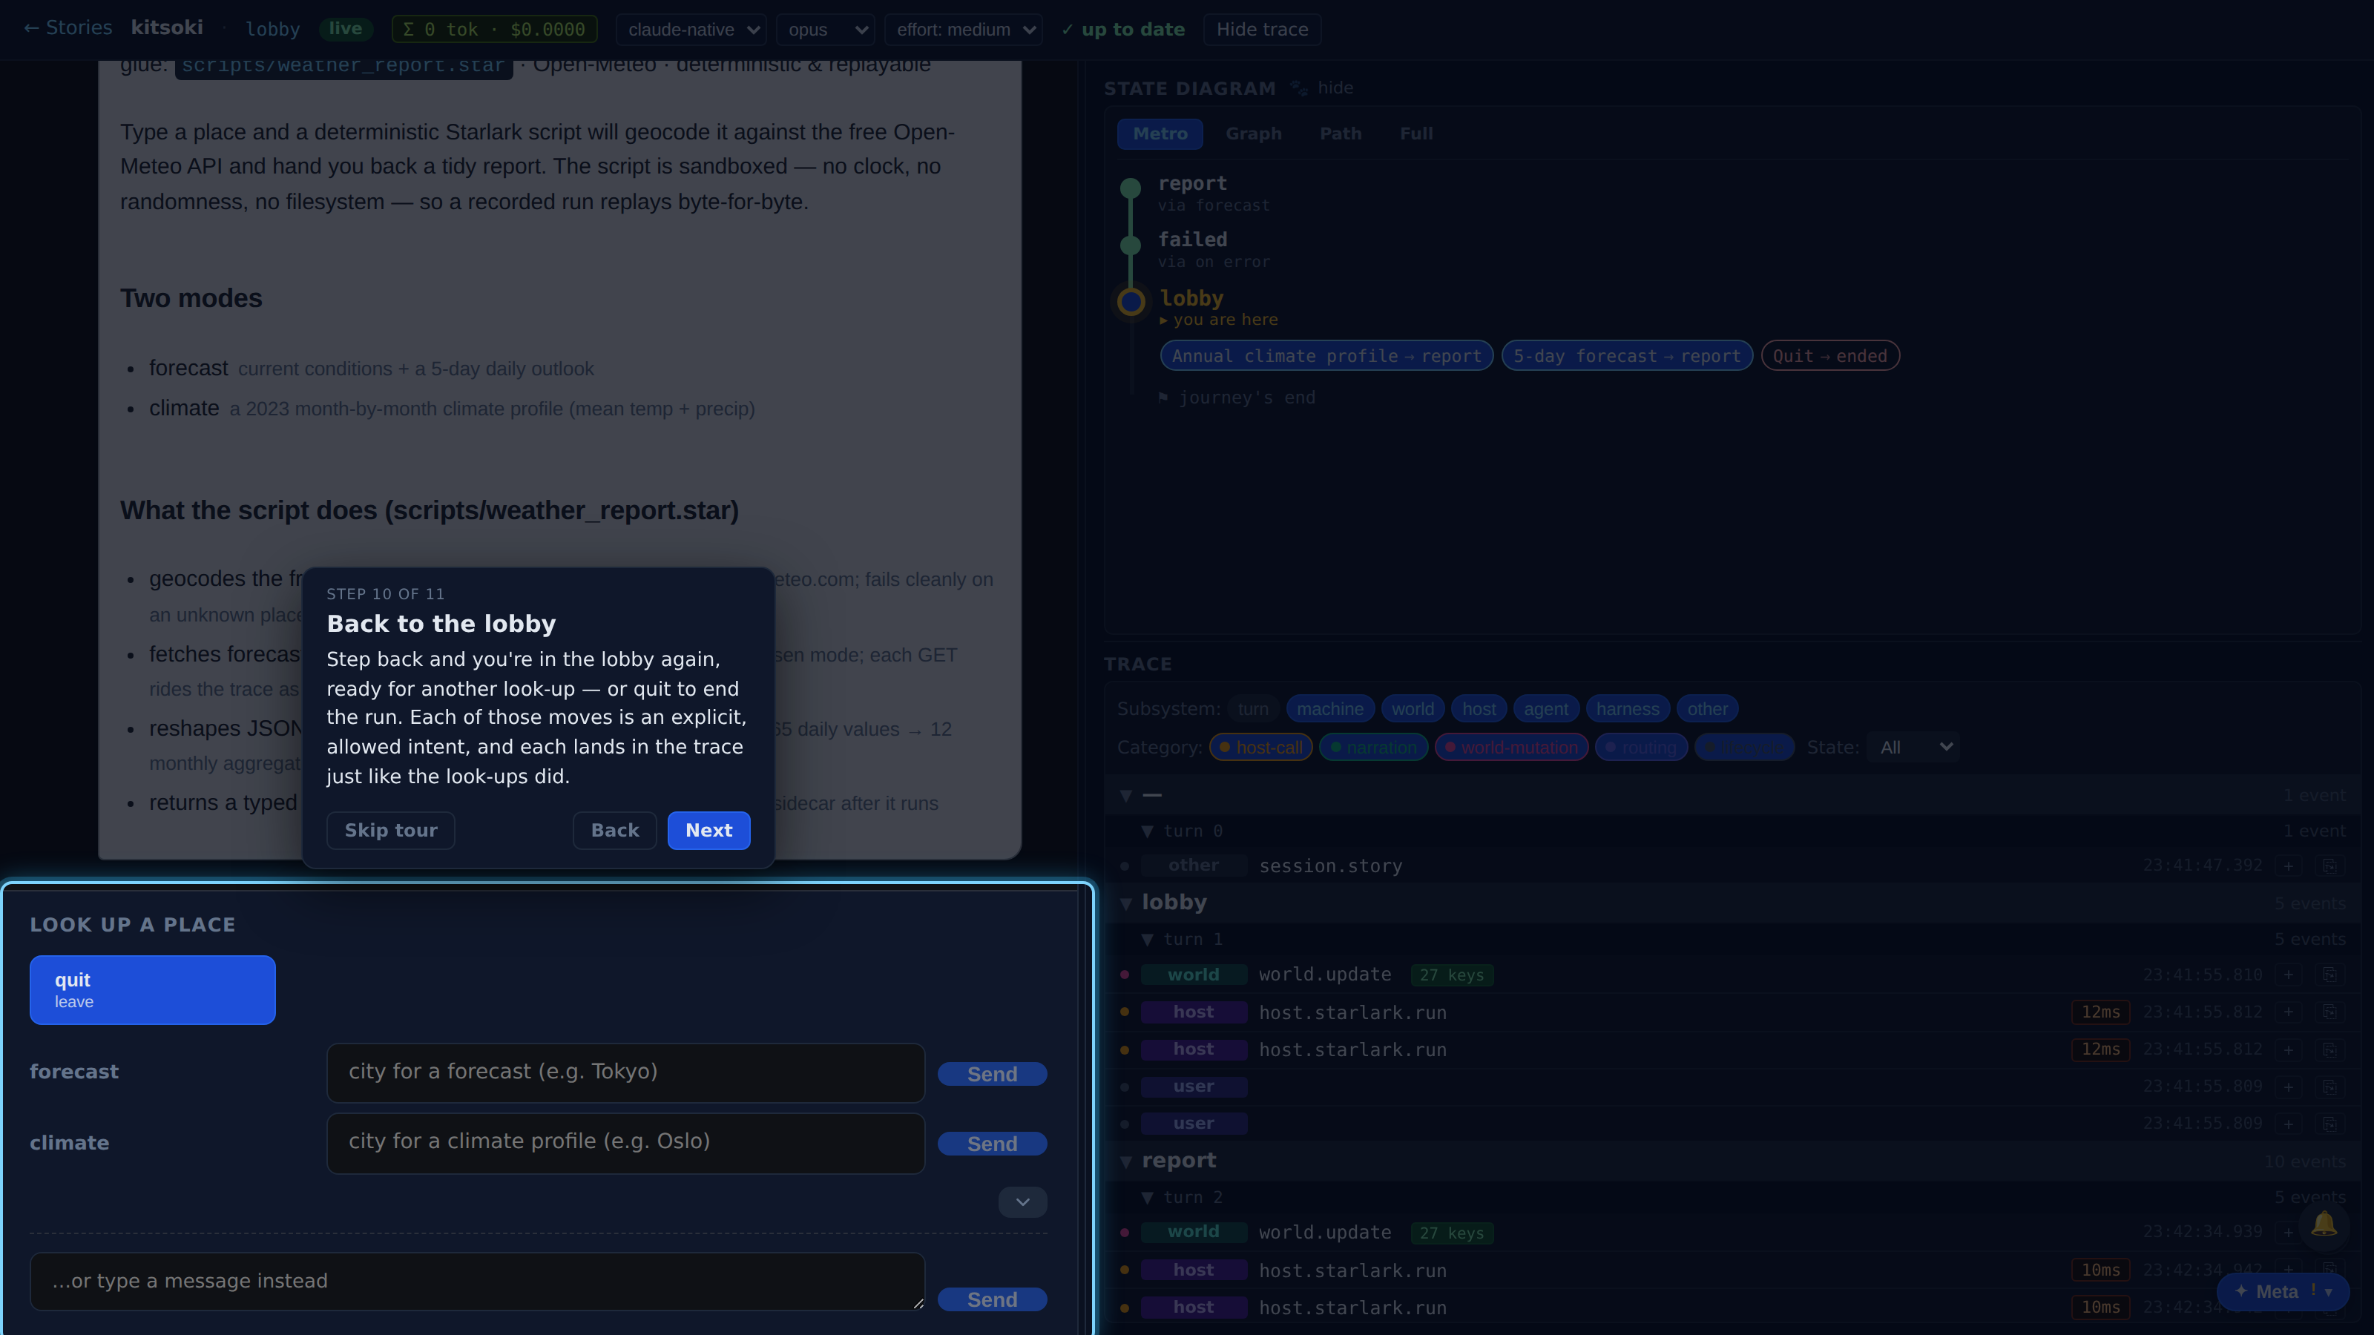This screenshot has width=2374, height=1335.
Task: Expand details plus icon on session.story row
Action: (2287, 866)
